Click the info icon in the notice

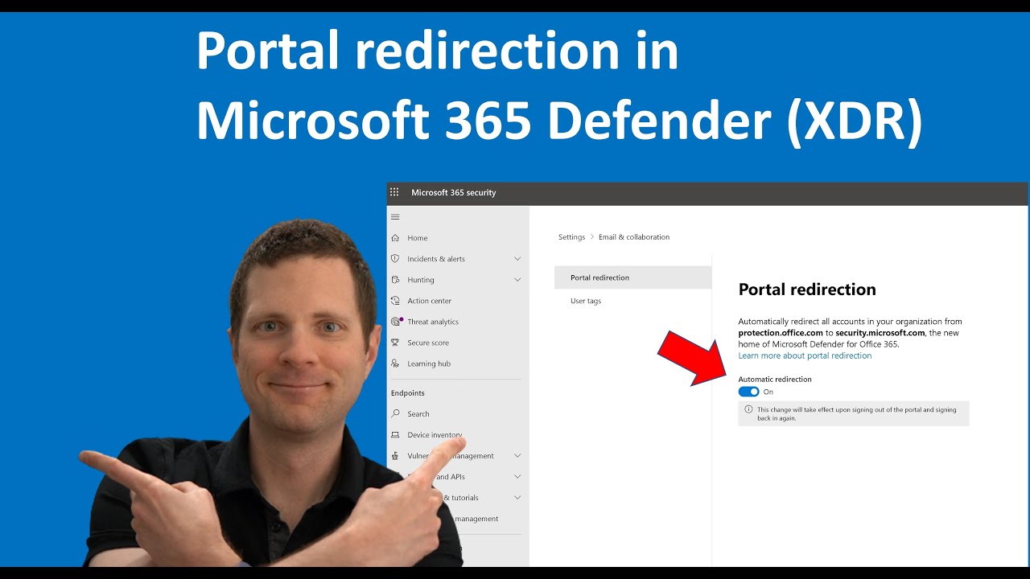[x=748, y=409]
